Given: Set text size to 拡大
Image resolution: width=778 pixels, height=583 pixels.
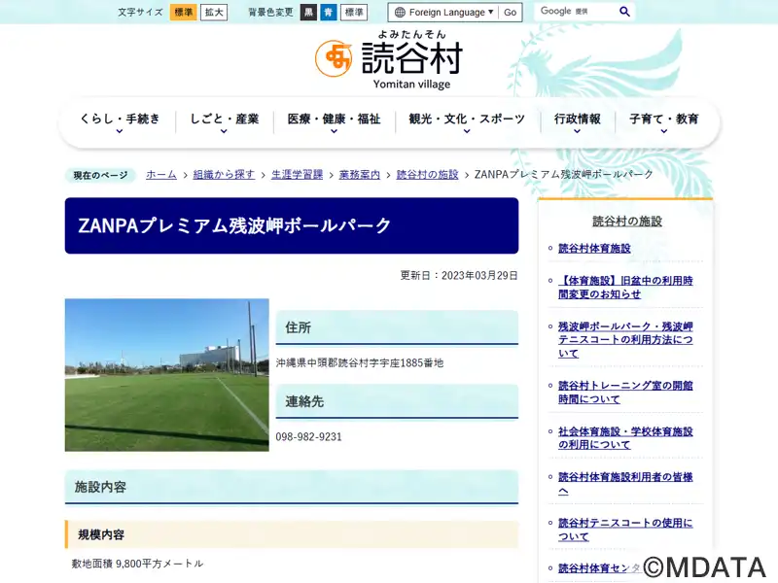Looking at the screenshot, I should (214, 13).
